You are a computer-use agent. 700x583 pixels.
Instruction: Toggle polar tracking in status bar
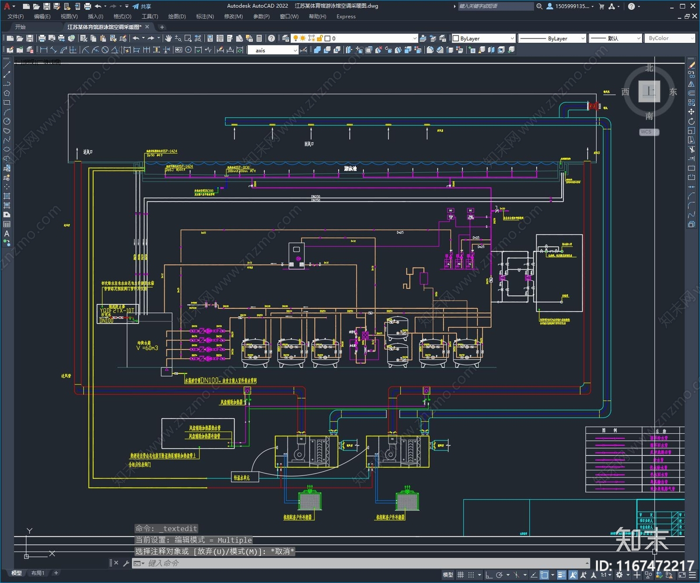tap(499, 575)
